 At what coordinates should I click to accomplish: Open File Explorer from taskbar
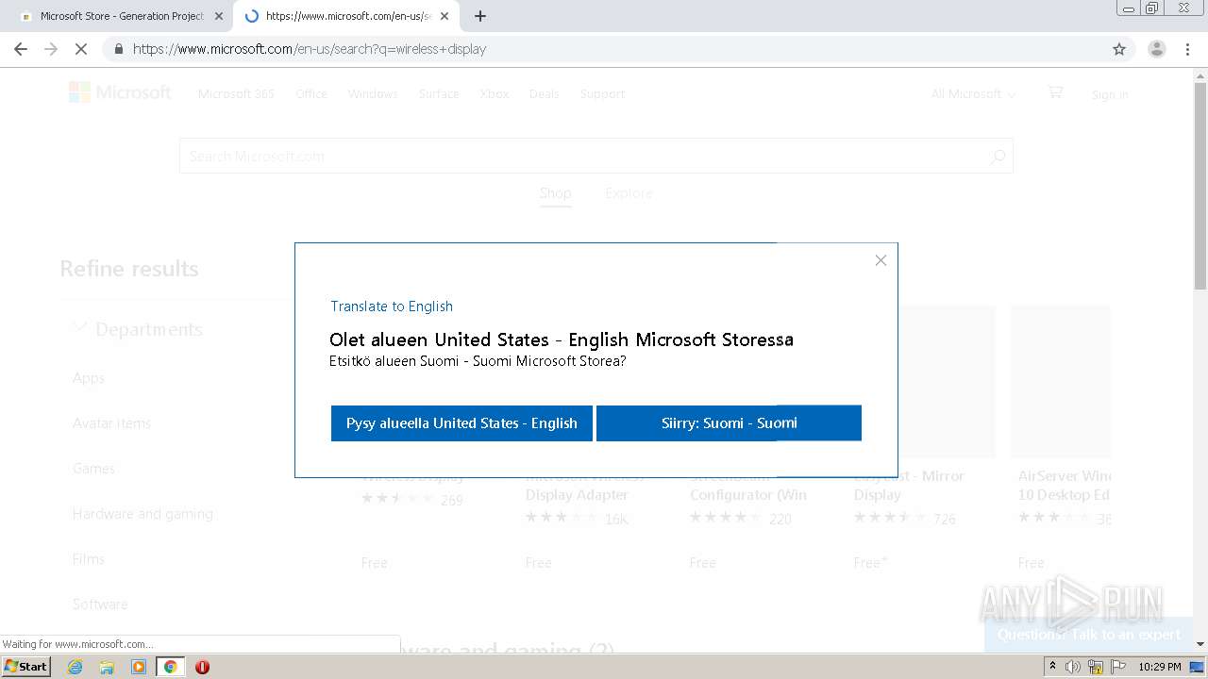pyautogui.click(x=107, y=667)
